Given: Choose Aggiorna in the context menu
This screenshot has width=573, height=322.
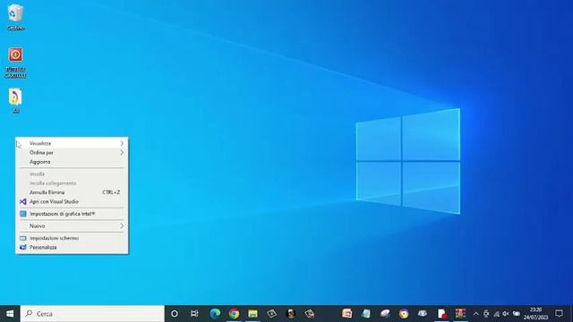Looking at the screenshot, I should click(x=72, y=162).
